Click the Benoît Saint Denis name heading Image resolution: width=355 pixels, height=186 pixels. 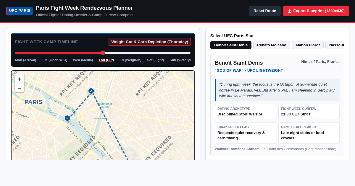click(x=239, y=63)
